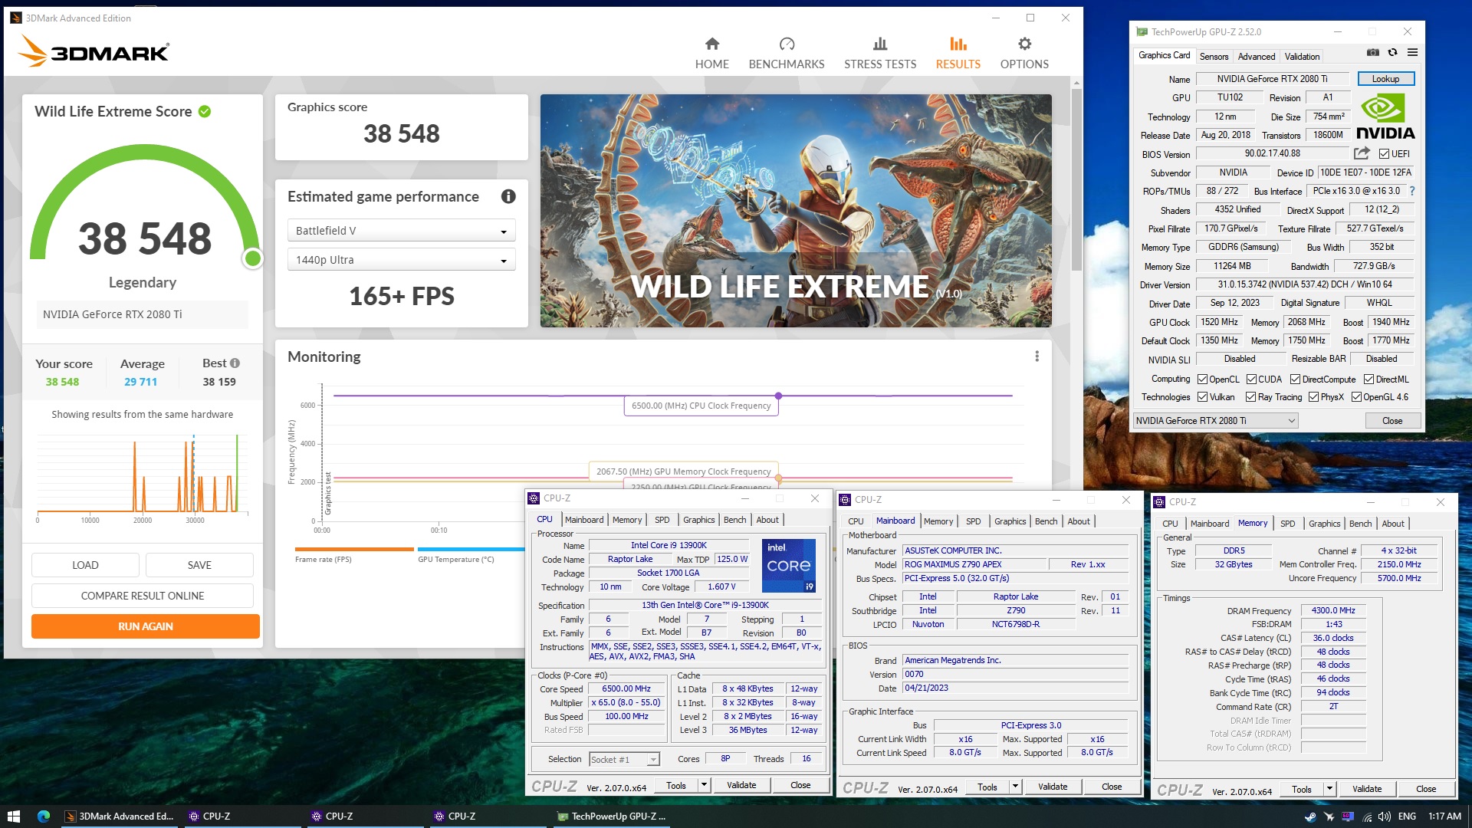Image resolution: width=1472 pixels, height=828 pixels.
Task: Toggle OpenGL 4.6 checkbox in GPU-Z
Action: coord(1356,397)
